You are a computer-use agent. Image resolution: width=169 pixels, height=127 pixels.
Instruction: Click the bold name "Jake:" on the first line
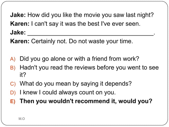tap(18, 15)
